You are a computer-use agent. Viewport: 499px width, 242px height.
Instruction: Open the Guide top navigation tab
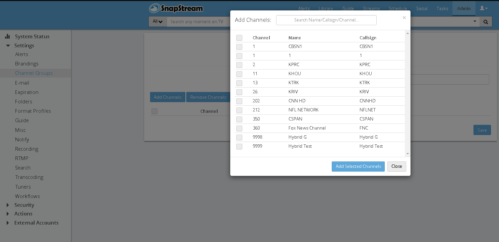(x=348, y=8)
